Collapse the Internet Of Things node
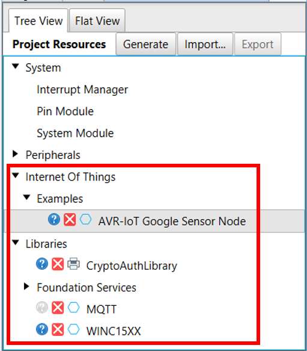 click(x=16, y=176)
